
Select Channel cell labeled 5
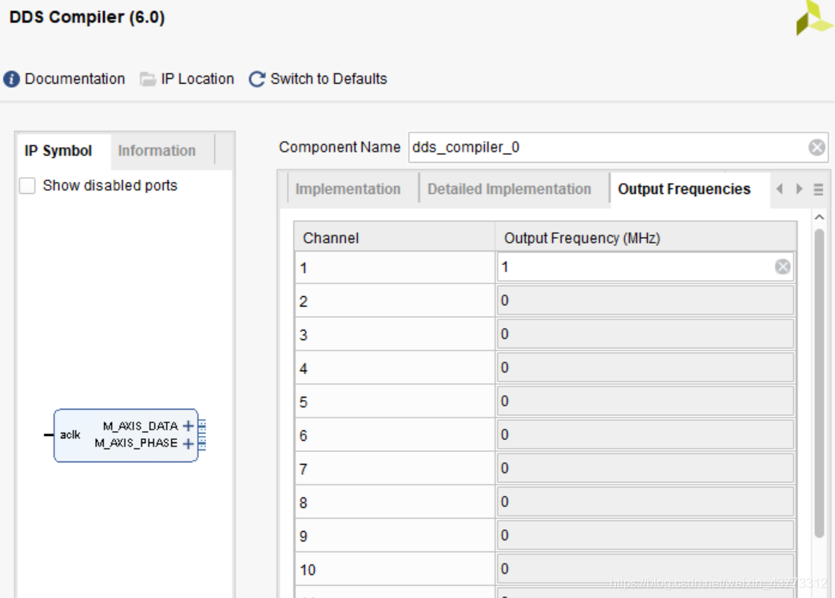click(x=395, y=402)
